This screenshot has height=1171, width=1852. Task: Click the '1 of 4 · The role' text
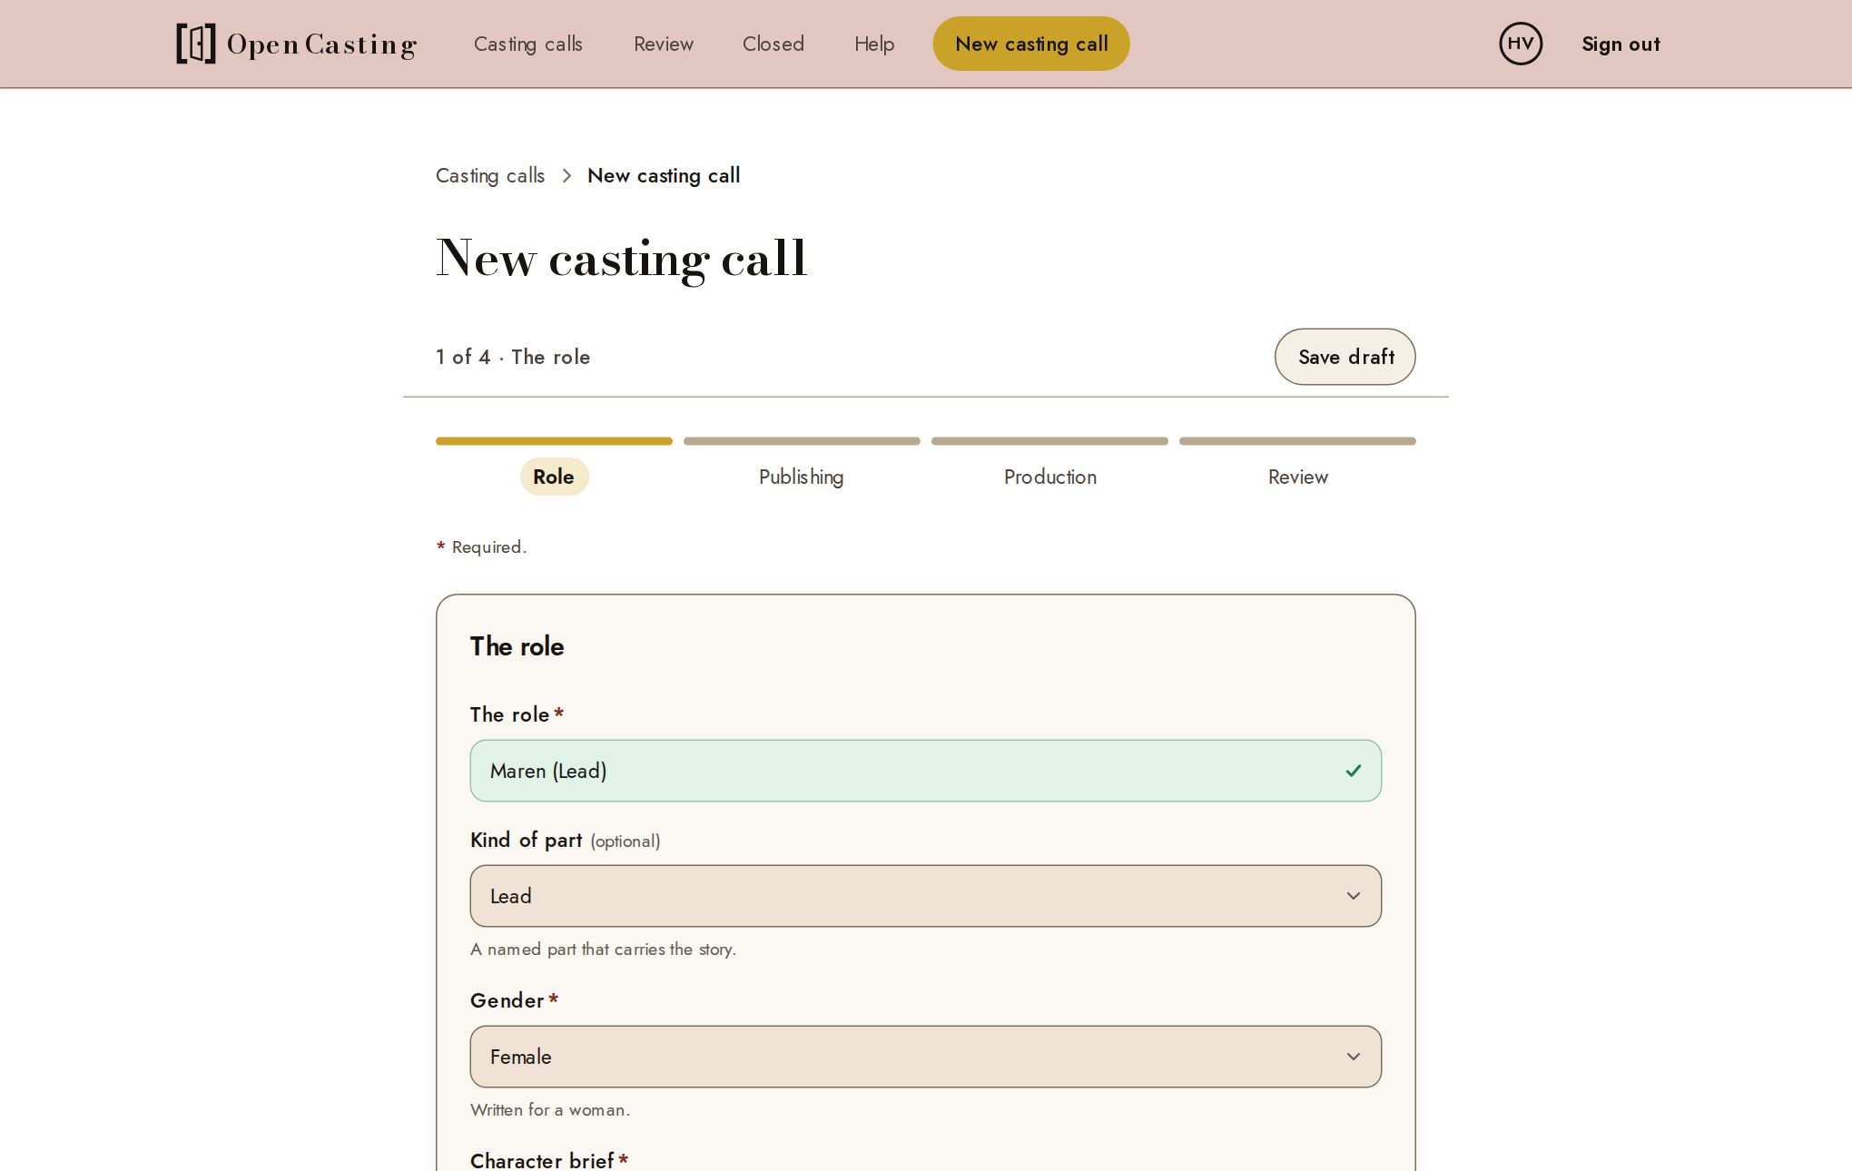[513, 357]
